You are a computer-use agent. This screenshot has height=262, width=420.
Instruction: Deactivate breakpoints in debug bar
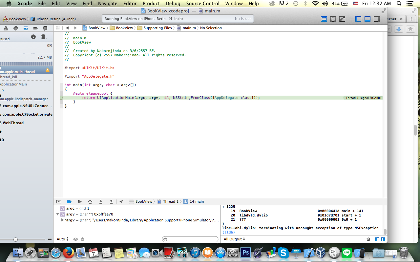coord(69,202)
